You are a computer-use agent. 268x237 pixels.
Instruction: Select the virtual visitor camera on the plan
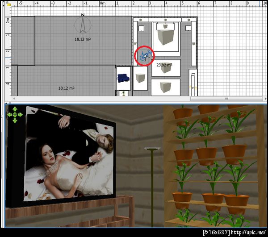145,56
